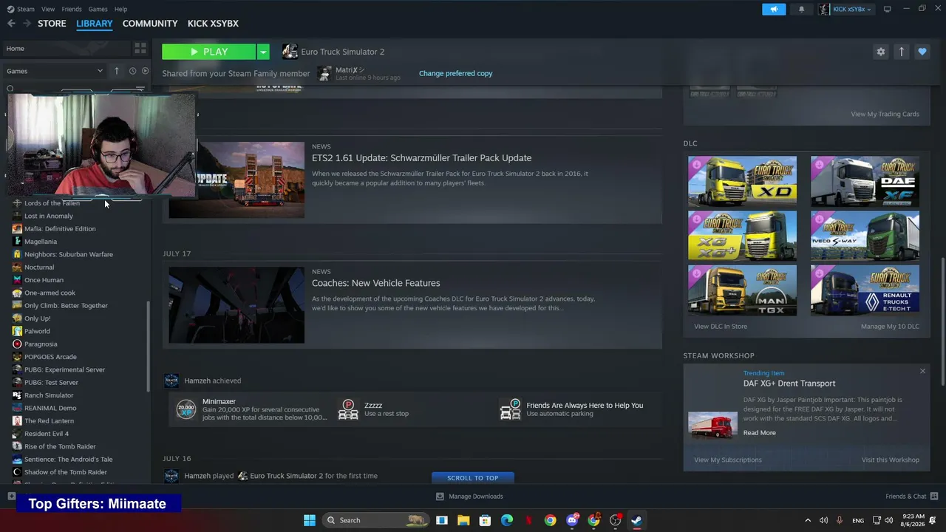Open View My Subscriptions link
Screen dimensions: 946x532
click(x=728, y=460)
